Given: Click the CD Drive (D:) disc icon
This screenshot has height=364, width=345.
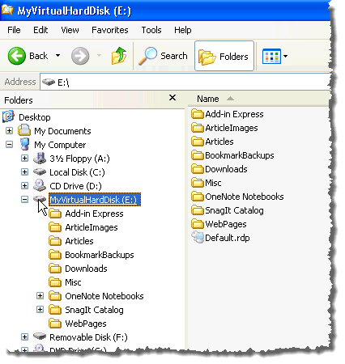Looking at the screenshot, I should pyautogui.click(x=40, y=185).
